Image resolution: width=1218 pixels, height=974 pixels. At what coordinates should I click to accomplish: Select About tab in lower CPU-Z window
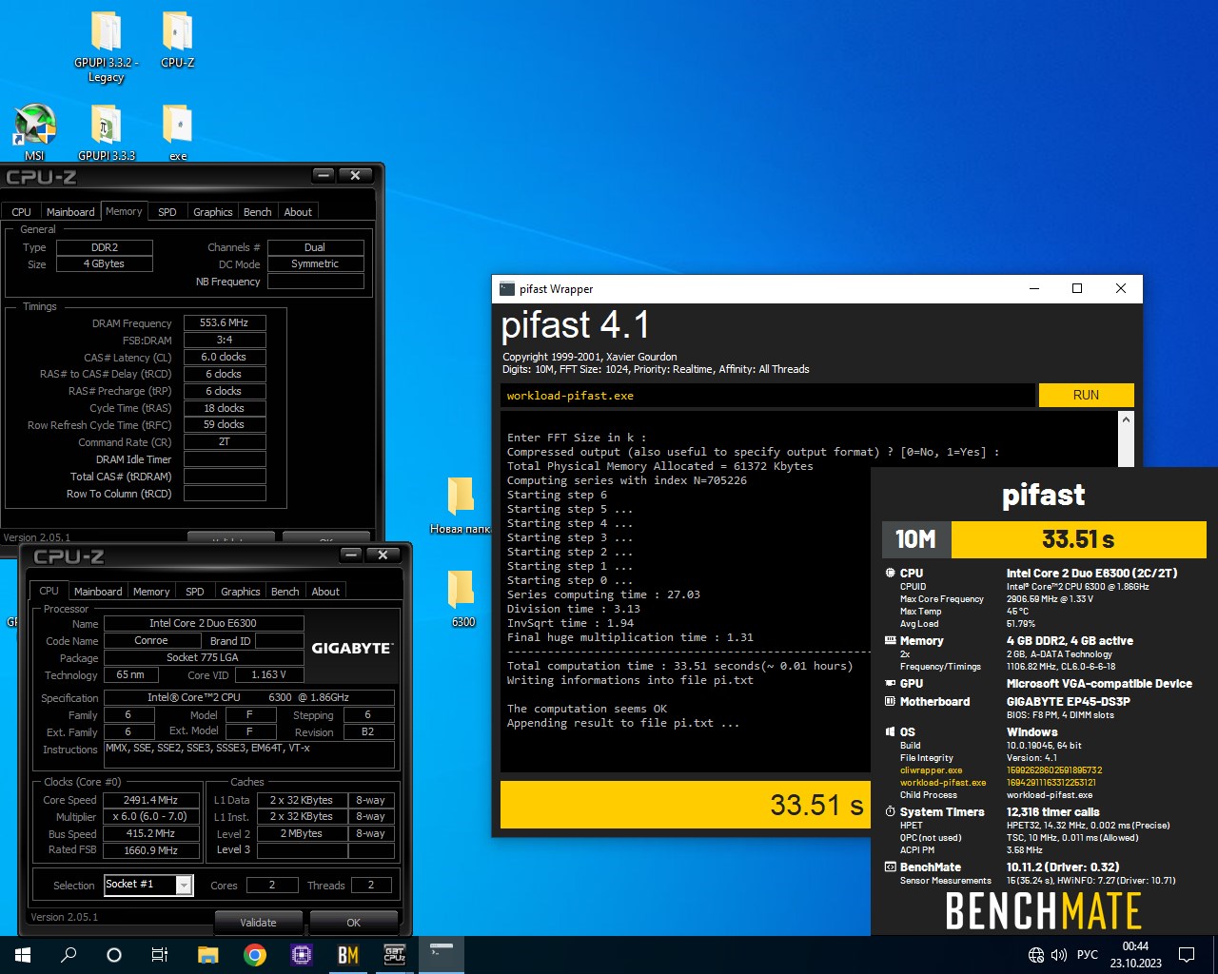coord(325,592)
